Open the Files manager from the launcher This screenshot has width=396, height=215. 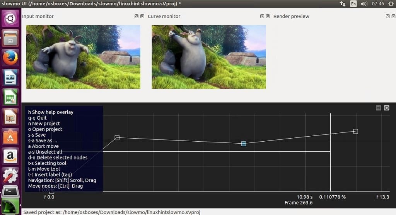(x=10, y=38)
